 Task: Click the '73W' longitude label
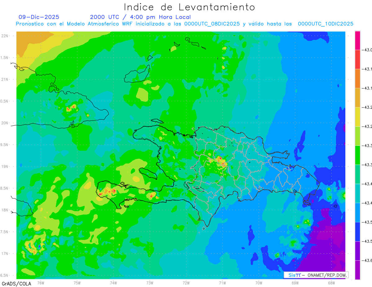coord(150,283)
